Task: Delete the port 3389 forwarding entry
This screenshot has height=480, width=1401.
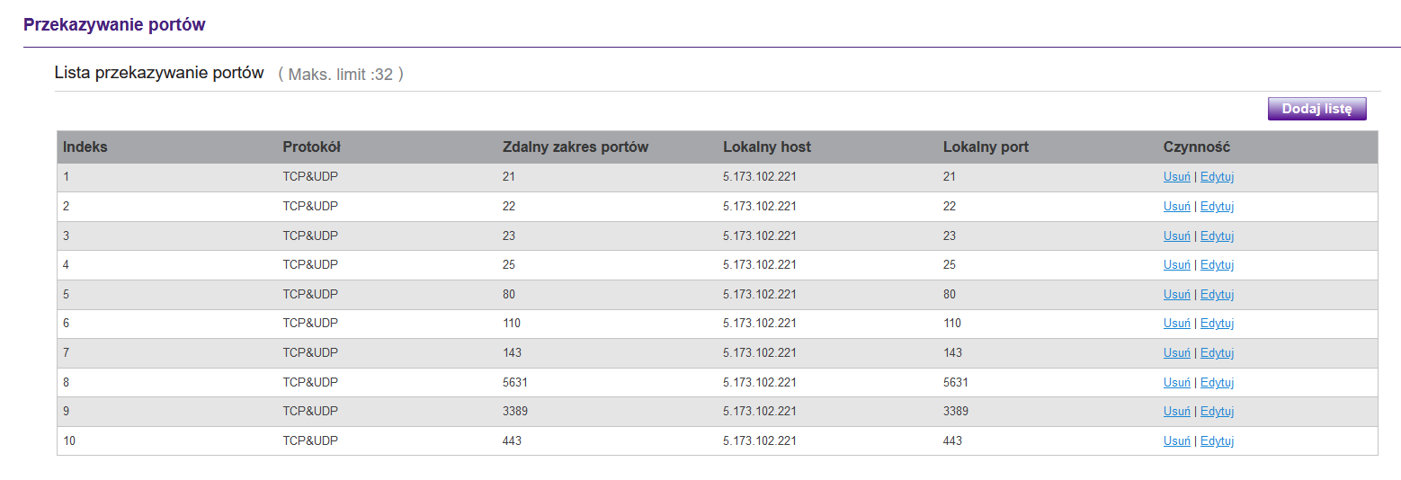Action: pos(1176,412)
